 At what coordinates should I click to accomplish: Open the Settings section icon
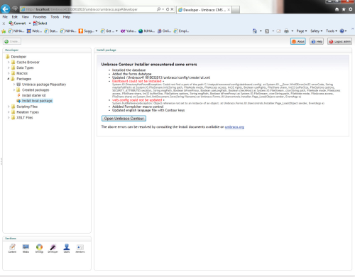[x=39, y=247]
